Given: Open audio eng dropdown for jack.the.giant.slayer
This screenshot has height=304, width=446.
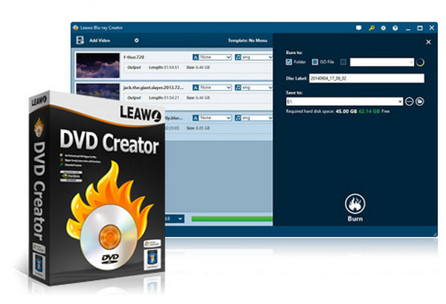Looking at the screenshot, I should [x=257, y=88].
